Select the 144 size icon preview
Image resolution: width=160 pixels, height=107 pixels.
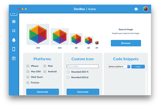point(38,35)
